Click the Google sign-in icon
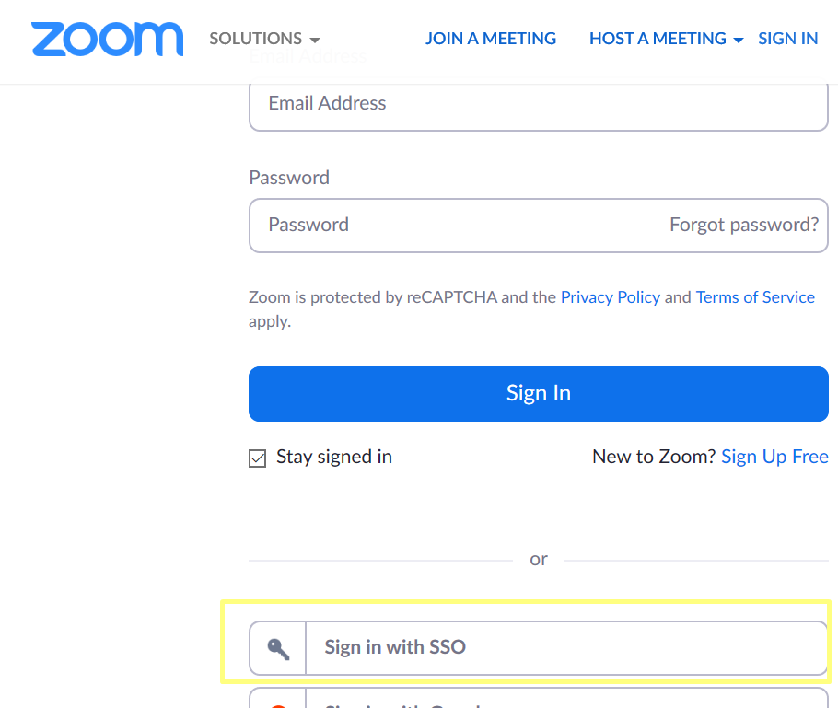Viewport: 838px width, 708px height. [278, 705]
